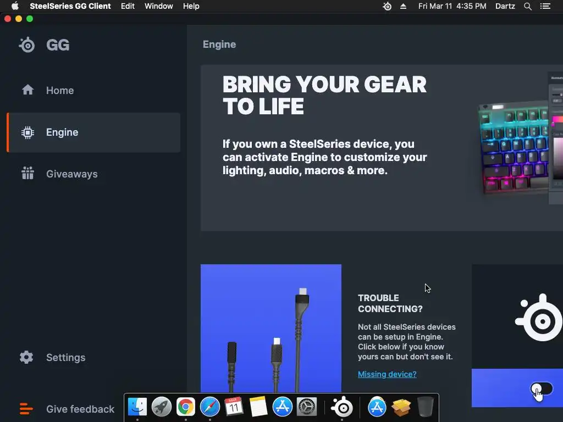
Task: Click the large white SteelSeries logo card
Action: [517, 317]
